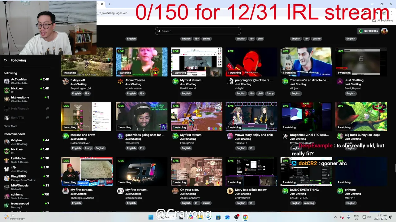The image size is (396, 222).
Task: Click Takunai_7 streamer avatar
Action: tap(230, 136)
